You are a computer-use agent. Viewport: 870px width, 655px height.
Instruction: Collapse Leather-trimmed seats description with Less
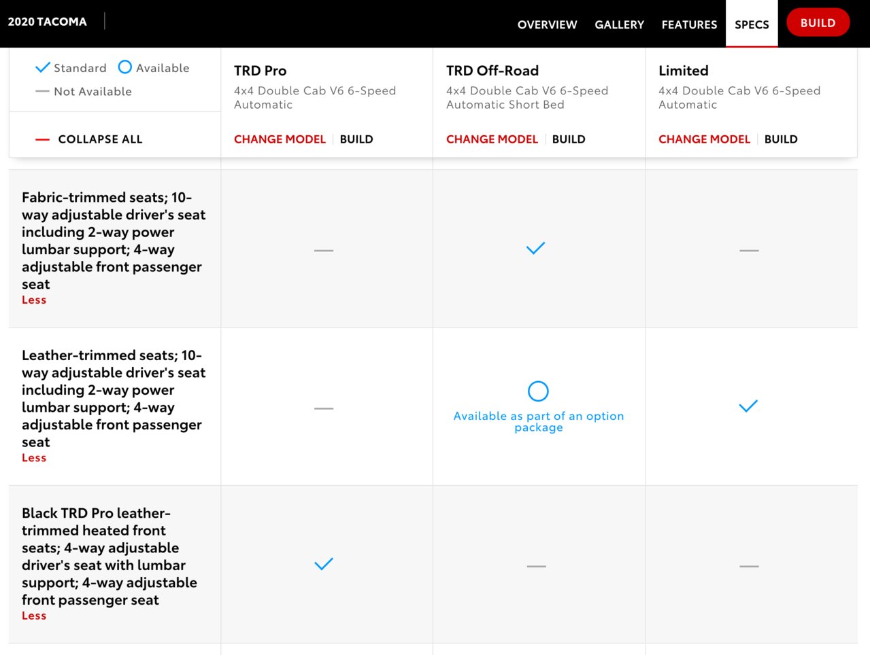(x=34, y=458)
